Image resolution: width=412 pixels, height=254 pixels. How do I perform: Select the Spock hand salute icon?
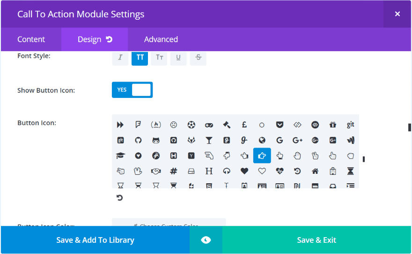pyautogui.click(x=138, y=171)
